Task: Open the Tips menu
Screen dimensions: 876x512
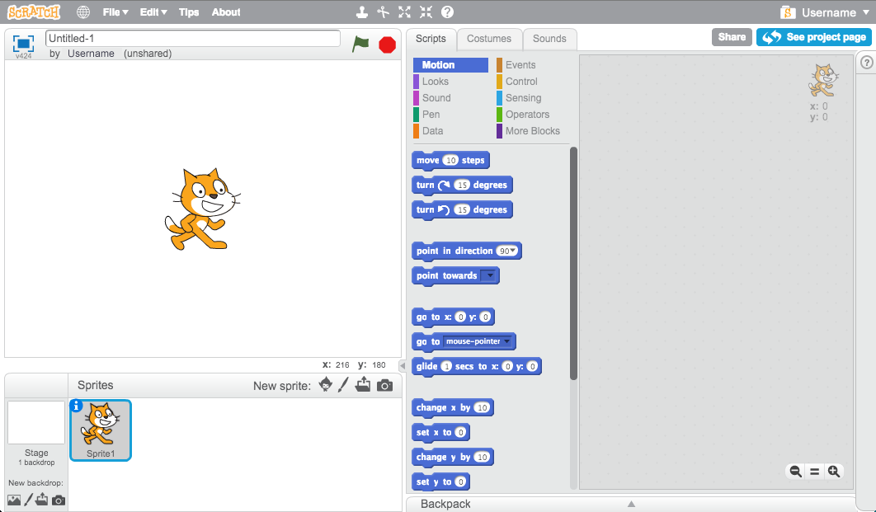Action: (x=187, y=12)
